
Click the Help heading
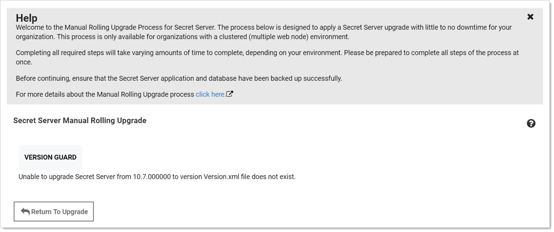[x=27, y=18]
